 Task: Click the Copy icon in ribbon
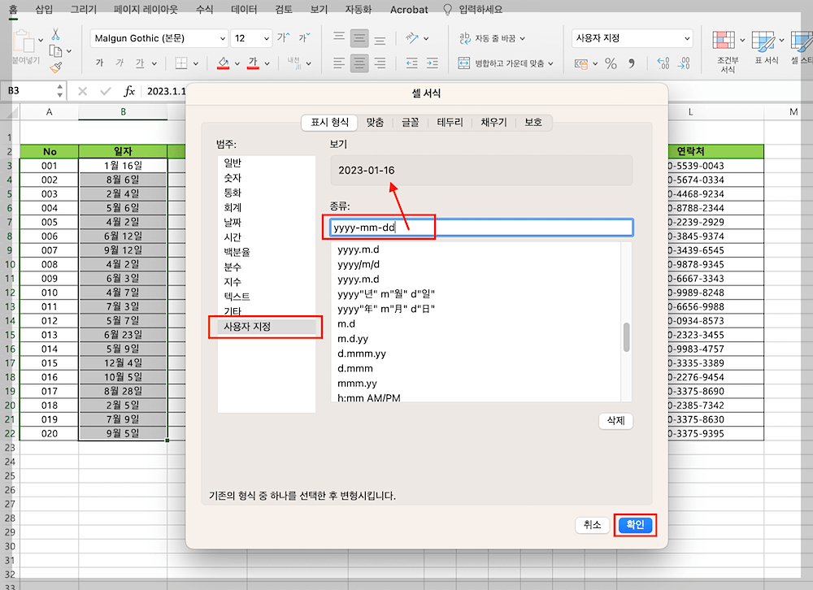click(x=55, y=51)
